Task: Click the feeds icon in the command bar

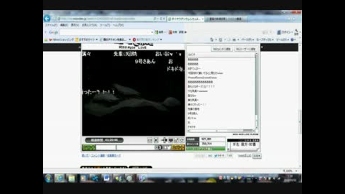Action: (x=220, y=40)
